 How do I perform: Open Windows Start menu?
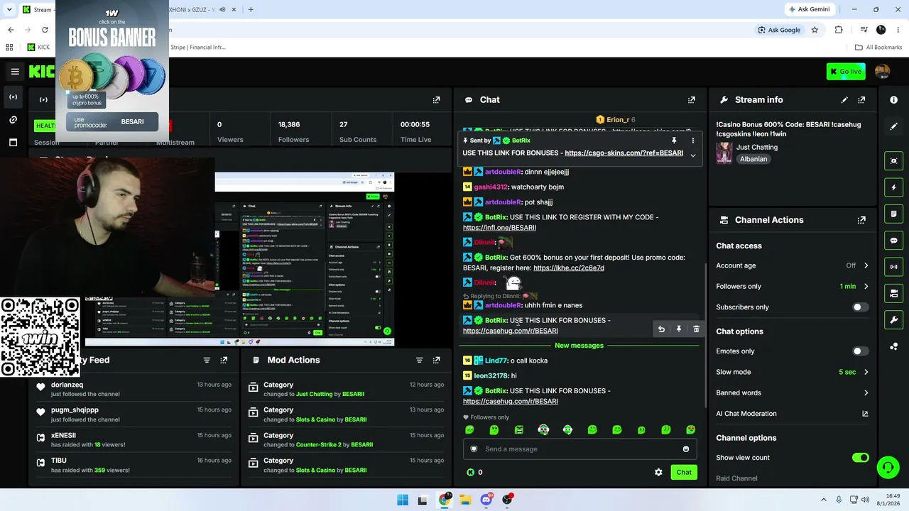coord(403,500)
